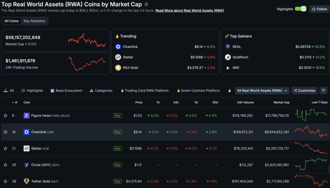
Task: Click the Chainlink logo in table
Action: point(26,132)
